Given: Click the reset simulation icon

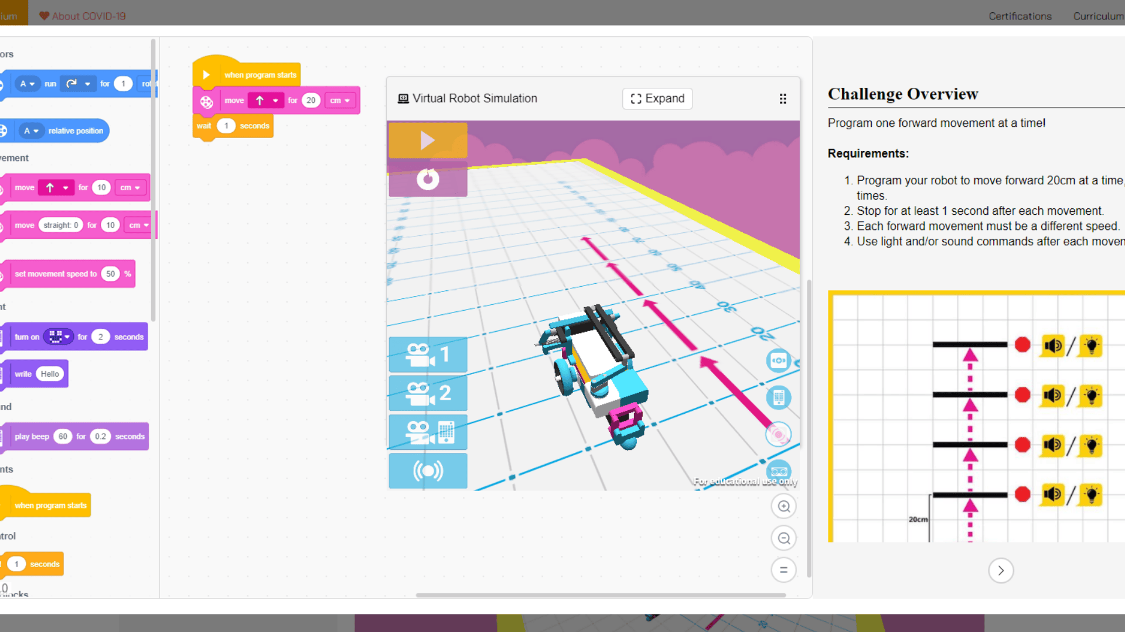Looking at the screenshot, I should tap(428, 178).
